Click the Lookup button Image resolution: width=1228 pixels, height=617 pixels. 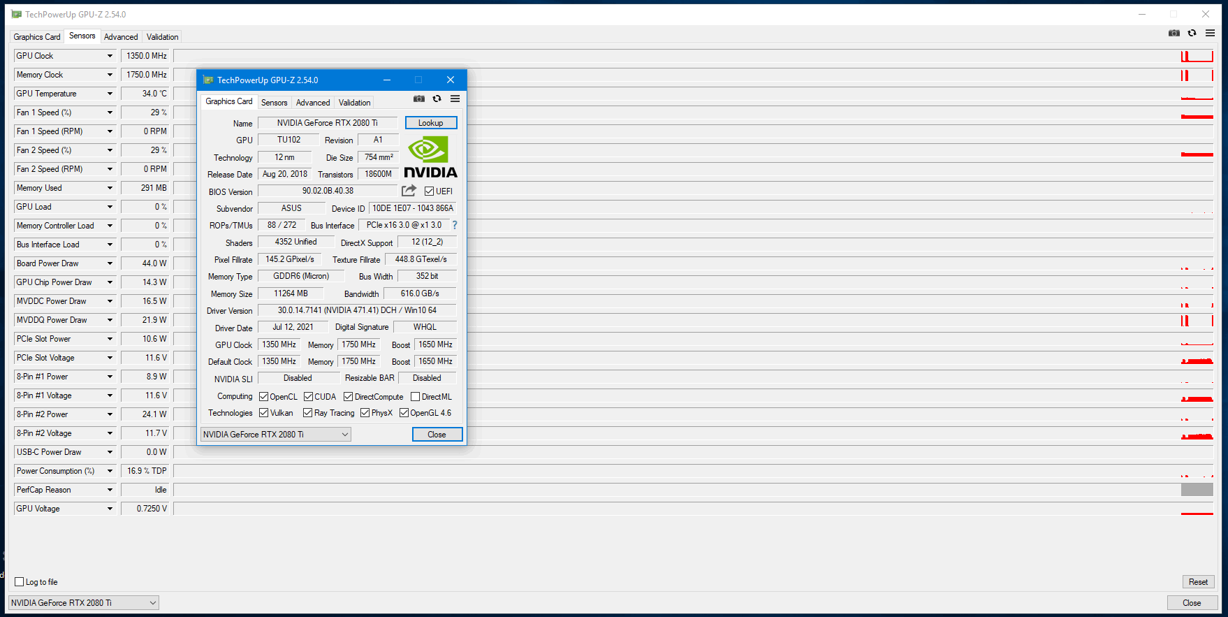(x=431, y=123)
